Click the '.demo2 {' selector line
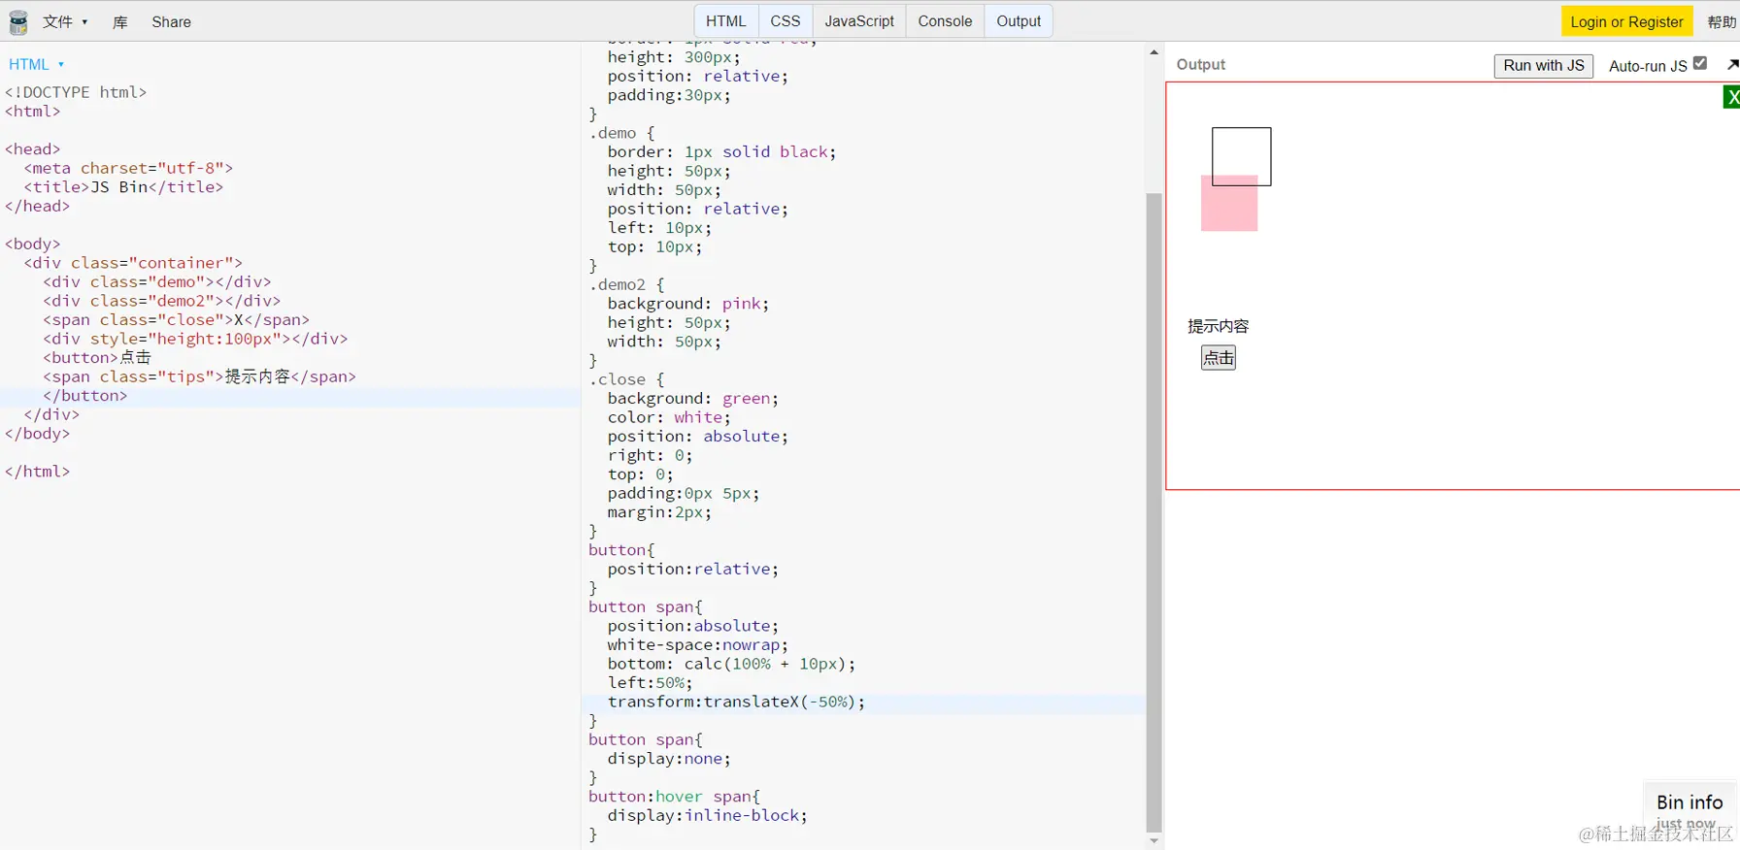The image size is (1740, 850). [x=626, y=284]
